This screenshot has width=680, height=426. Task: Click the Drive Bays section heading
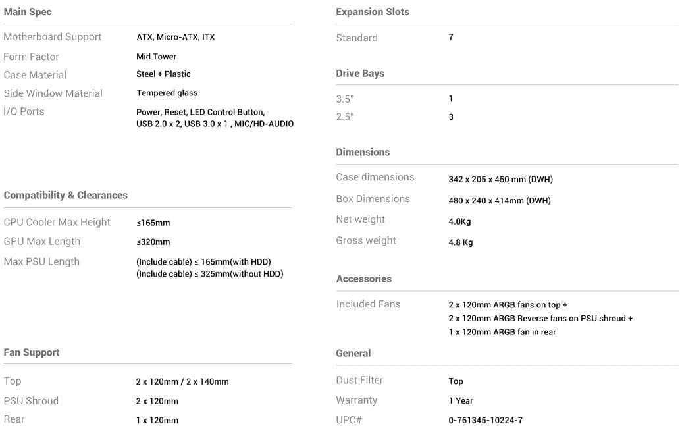(360, 74)
